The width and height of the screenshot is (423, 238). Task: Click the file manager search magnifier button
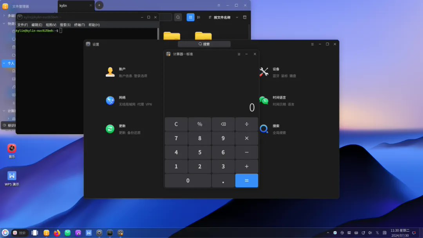tap(178, 17)
